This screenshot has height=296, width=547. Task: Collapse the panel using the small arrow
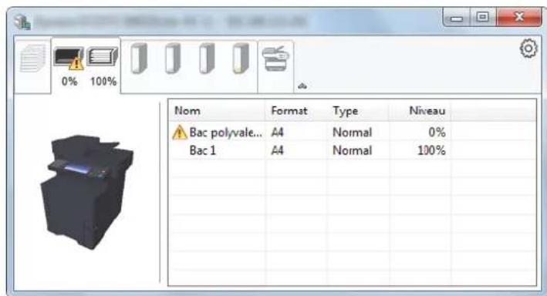coord(302,86)
